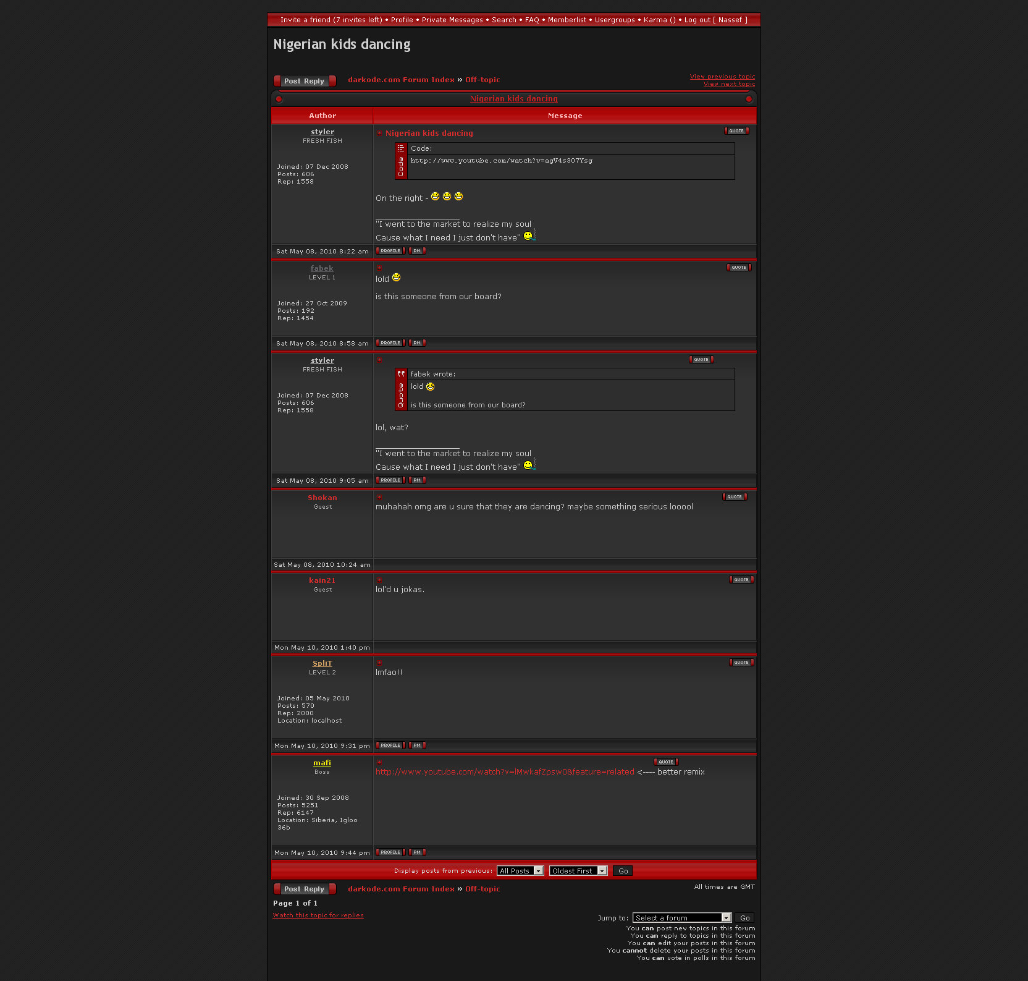The height and width of the screenshot is (981, 1028).
Task: Click the Profile icon under fabek's post
Action: [390, 343]
